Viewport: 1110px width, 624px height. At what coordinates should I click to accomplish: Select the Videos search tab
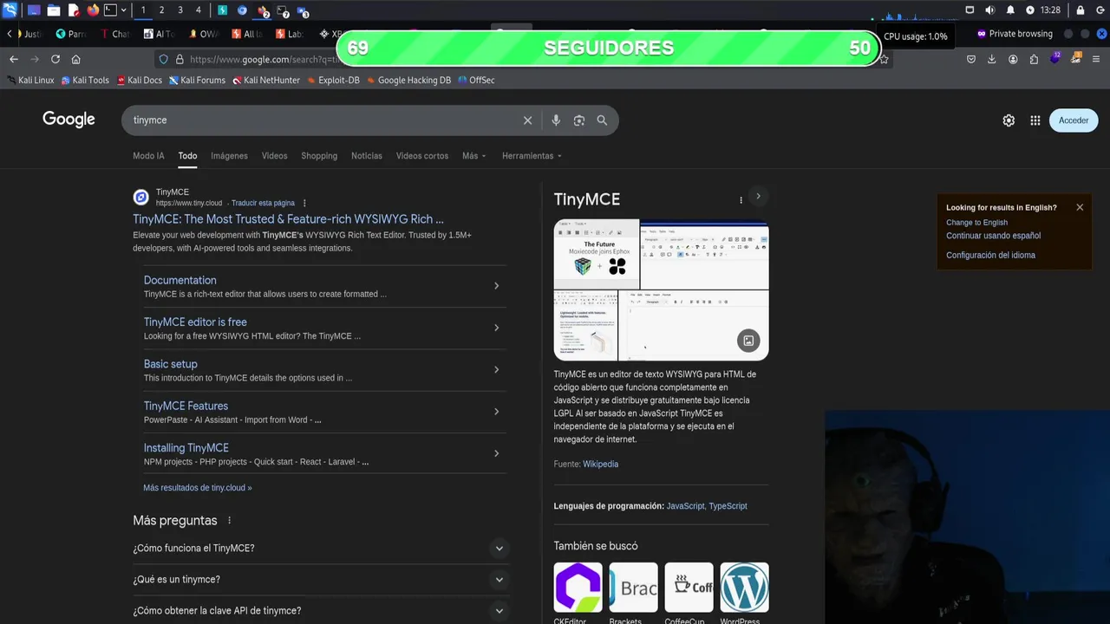(x=274, y=156)
